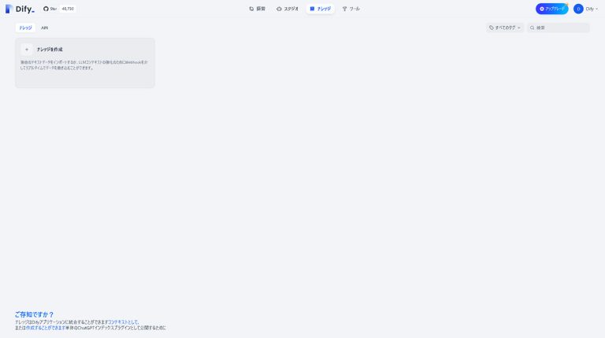This screenshot has width=605, height=338.
Task: Click the GitHub star count badge
Action: [x=68, y=9]
